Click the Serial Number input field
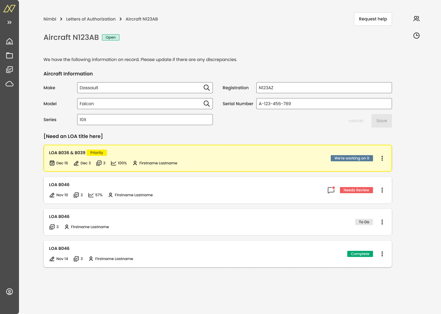441x314 pixels. [x=324, y=104]
